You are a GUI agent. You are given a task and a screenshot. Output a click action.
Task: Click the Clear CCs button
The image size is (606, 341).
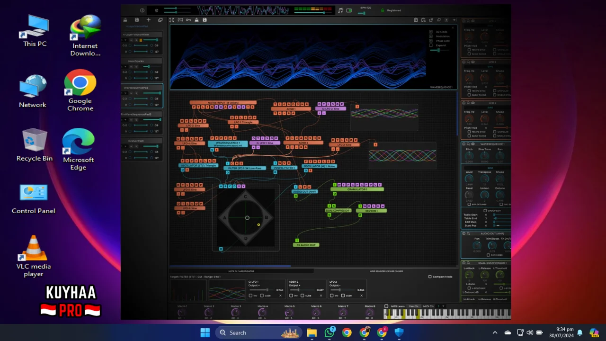414,306
